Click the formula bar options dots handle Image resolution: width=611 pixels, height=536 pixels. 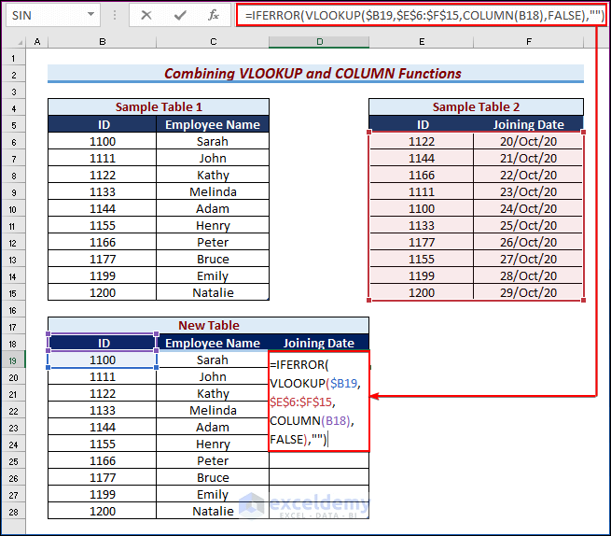[115, 15]
